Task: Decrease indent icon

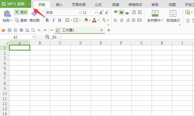Action: coord(134,12)
